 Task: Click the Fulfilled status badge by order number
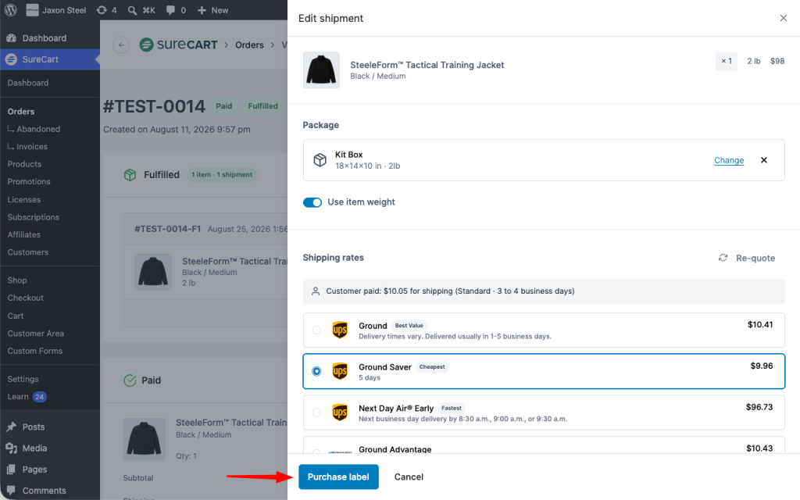tap(263, 106)
